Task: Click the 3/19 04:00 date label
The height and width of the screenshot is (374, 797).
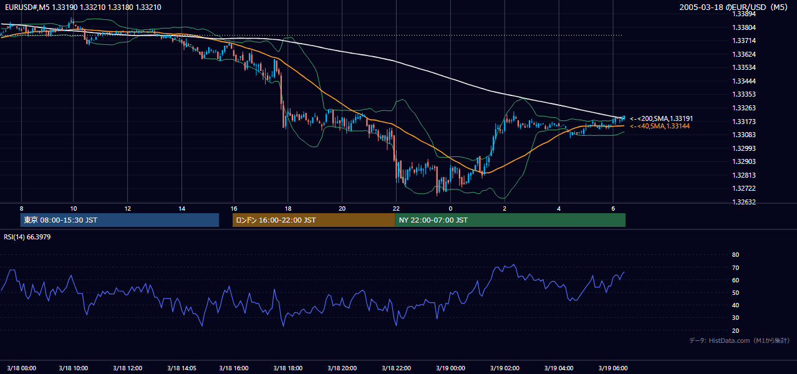Action: click(x=559, y=368)
